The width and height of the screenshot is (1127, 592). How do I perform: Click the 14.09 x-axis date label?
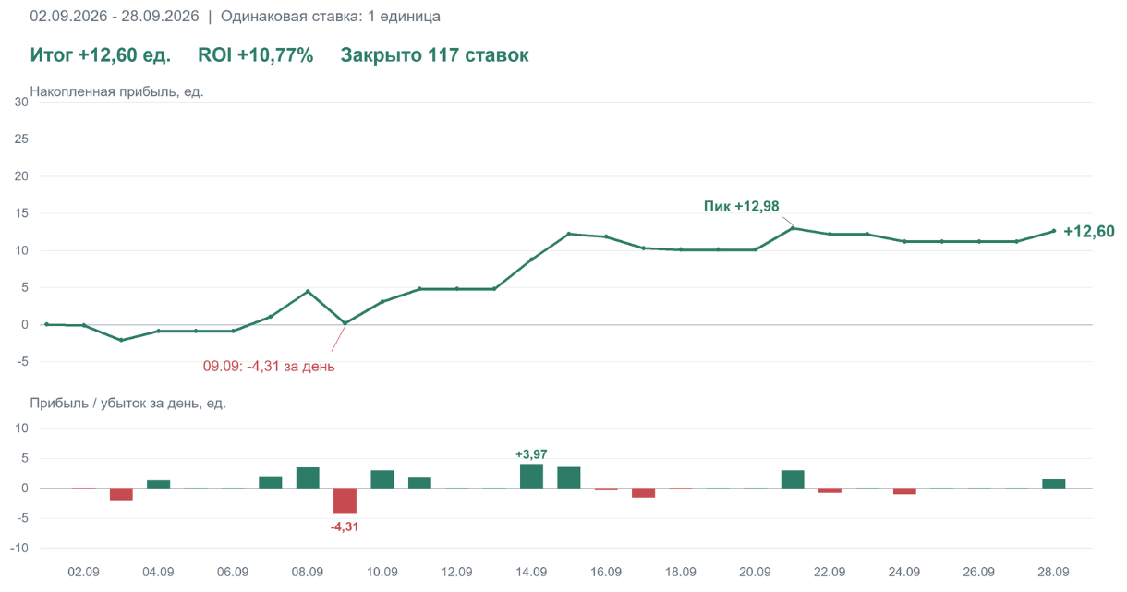(531, 572)
